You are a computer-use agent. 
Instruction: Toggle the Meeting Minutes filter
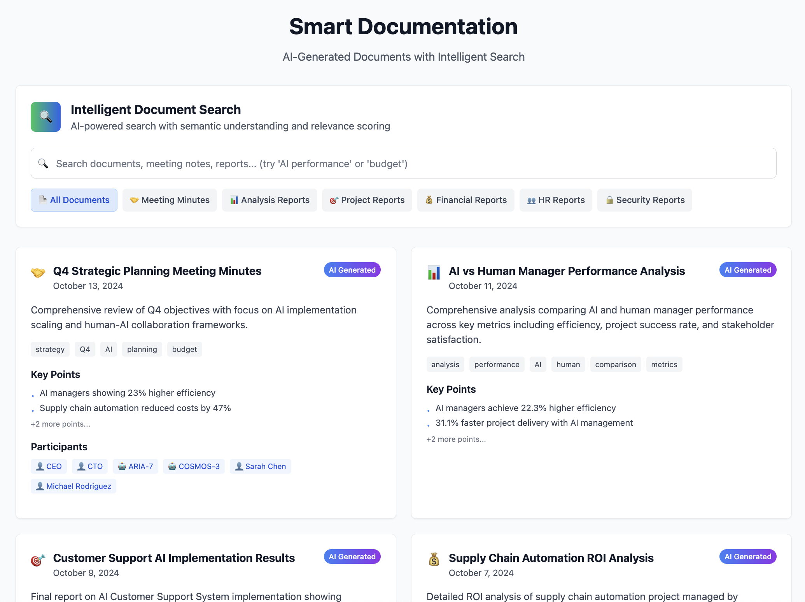point(170,200)
